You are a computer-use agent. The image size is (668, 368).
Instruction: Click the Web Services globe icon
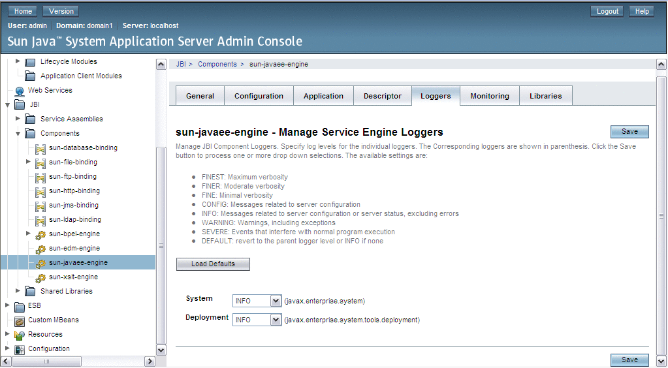(20, 91)
